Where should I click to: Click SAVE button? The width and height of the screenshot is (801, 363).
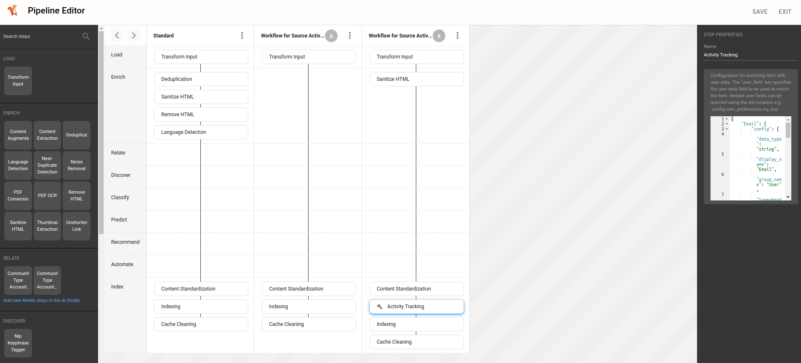[760, 12]
